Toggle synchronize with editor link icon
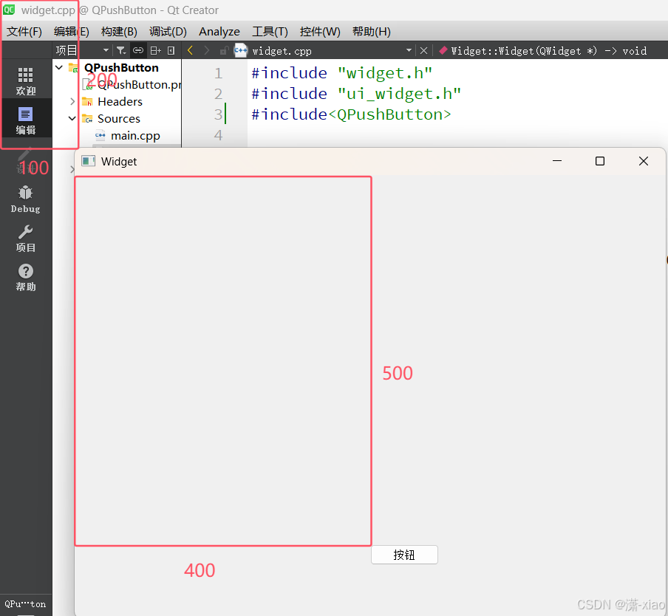This screenshot has height=616, width=668. click(138, 51)
